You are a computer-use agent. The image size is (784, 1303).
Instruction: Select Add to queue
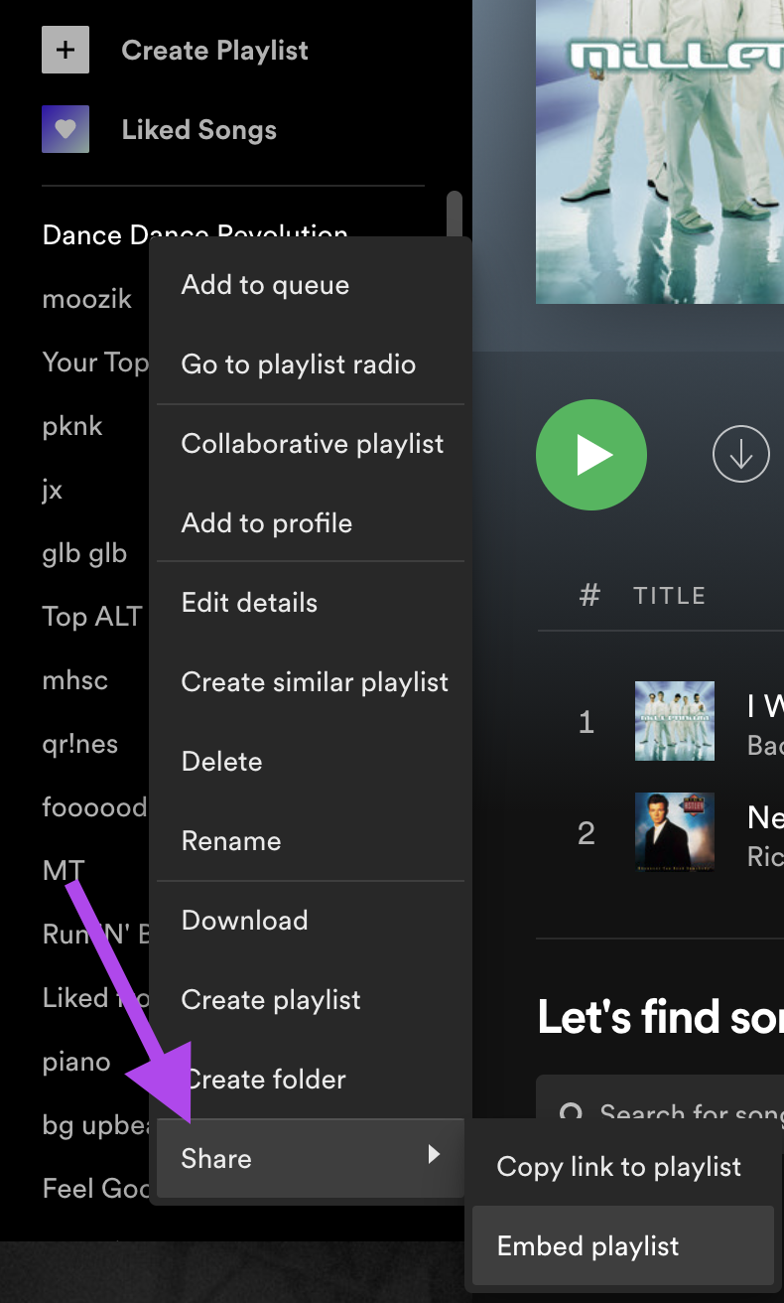311,285
